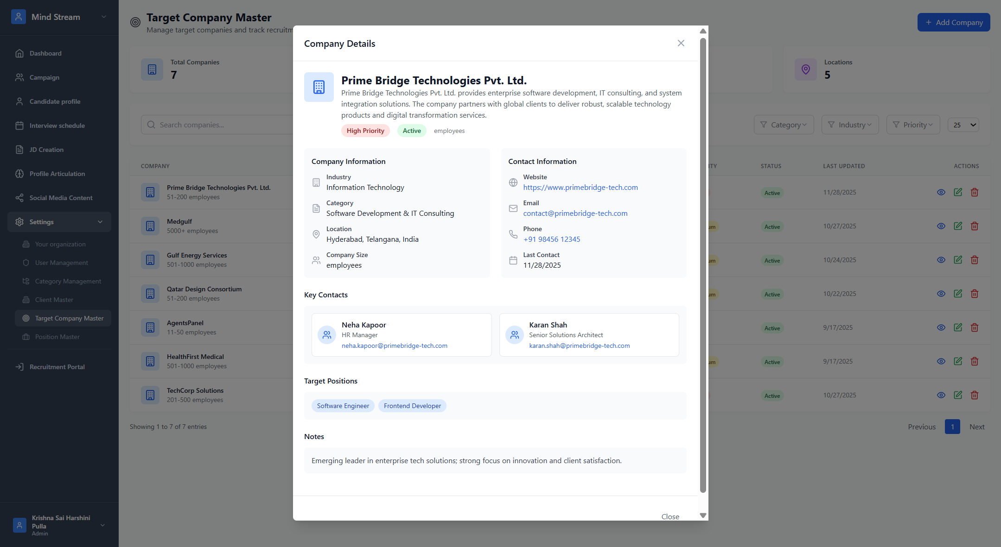Open Interview schedule in sidebar
The width and height of the screenshot is (1001, 547).
[x=57, y=126]
